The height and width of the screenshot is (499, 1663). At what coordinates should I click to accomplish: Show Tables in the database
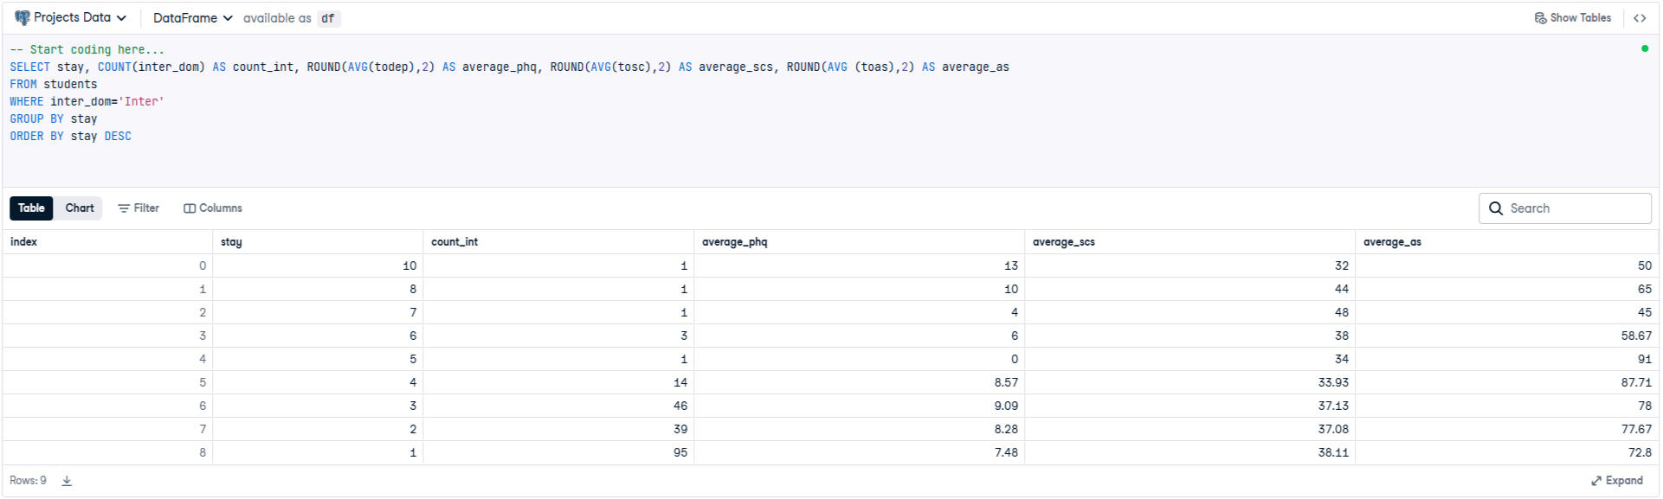pos(1572,18)
